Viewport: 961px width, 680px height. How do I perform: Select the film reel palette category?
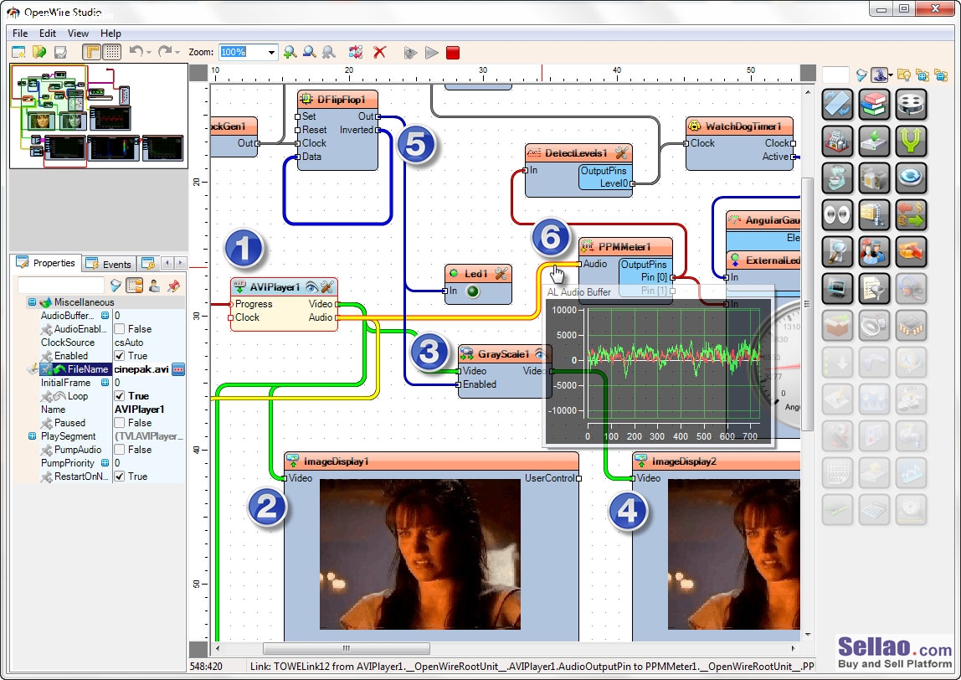click(912, 104)
